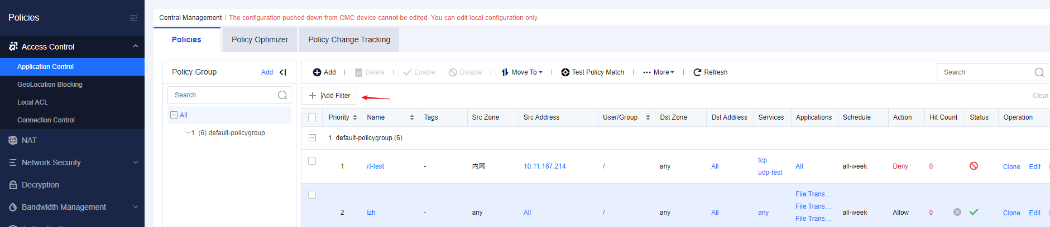Switch to the Policy Optimizer tab
Image resolution: width=1050 pixels, height=227 pixels.
[x=260, y=40]
